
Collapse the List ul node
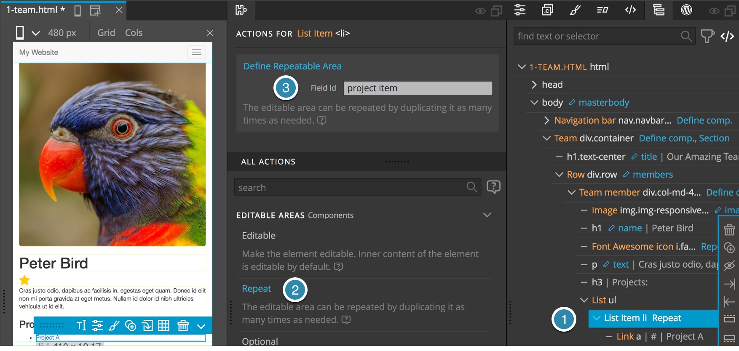(x=584, y=300)
